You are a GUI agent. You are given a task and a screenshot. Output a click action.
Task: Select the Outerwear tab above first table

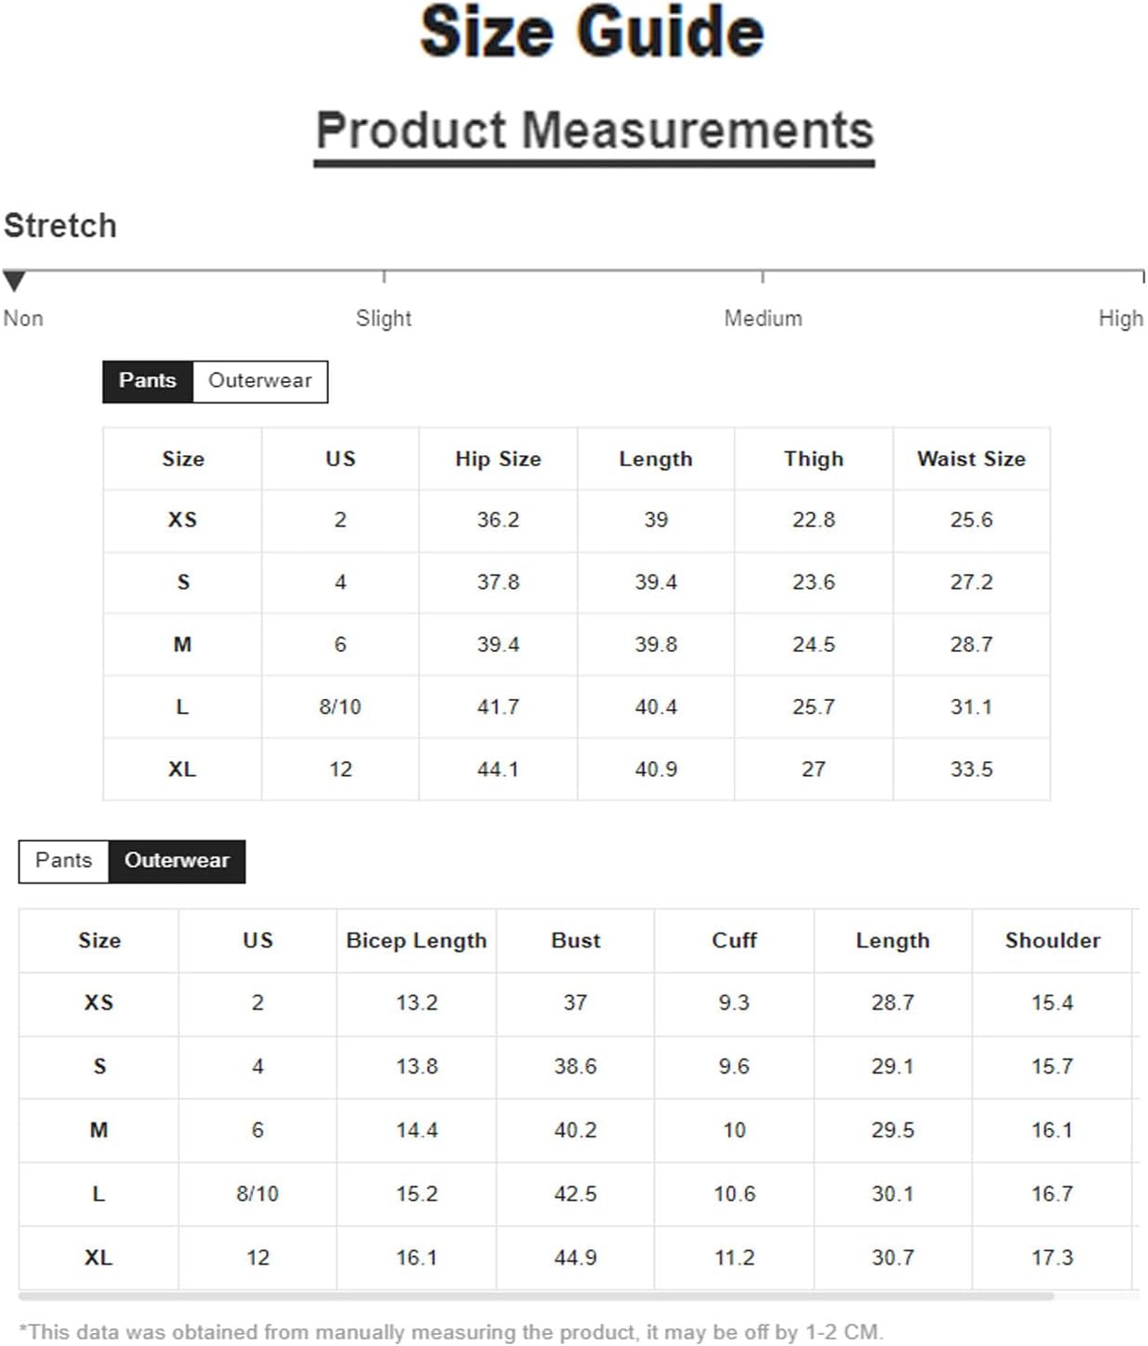[260, 381]
